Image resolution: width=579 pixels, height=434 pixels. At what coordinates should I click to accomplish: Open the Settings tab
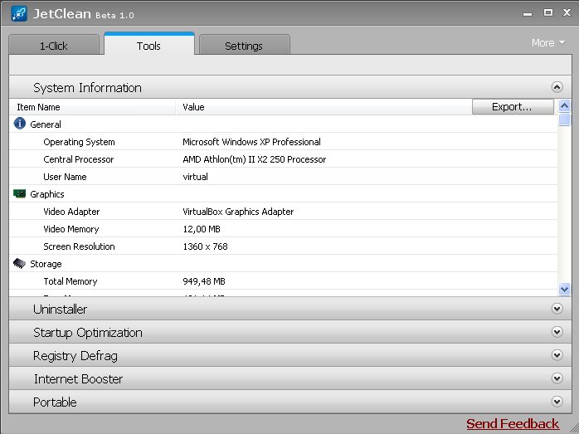244,45
